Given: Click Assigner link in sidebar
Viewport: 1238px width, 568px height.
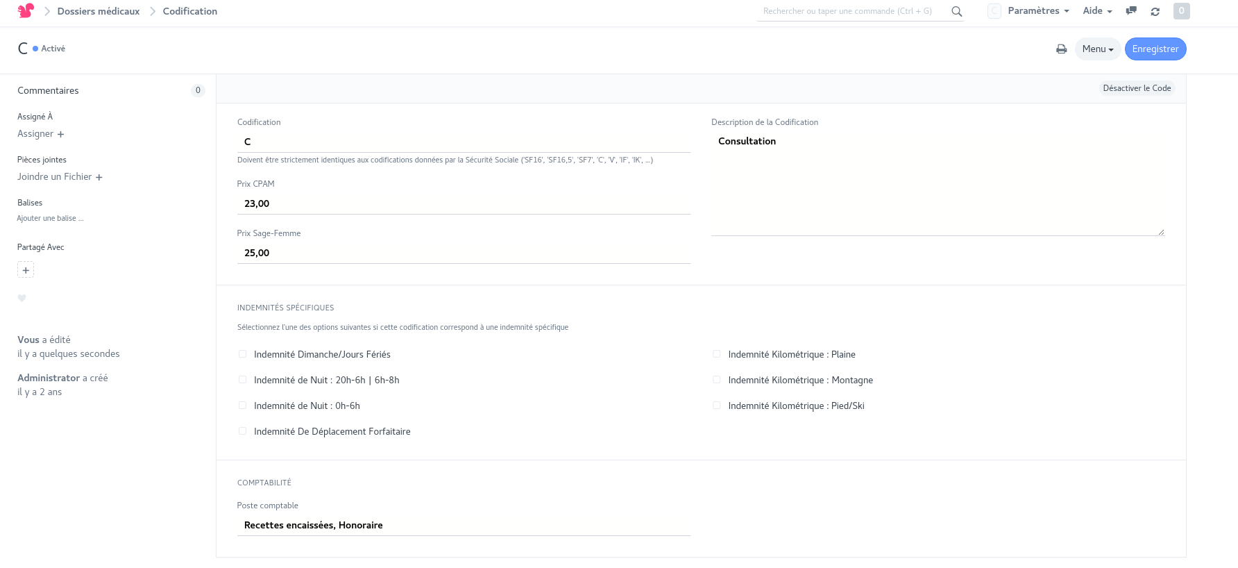Looking at the screenshot, I should 35,134.
